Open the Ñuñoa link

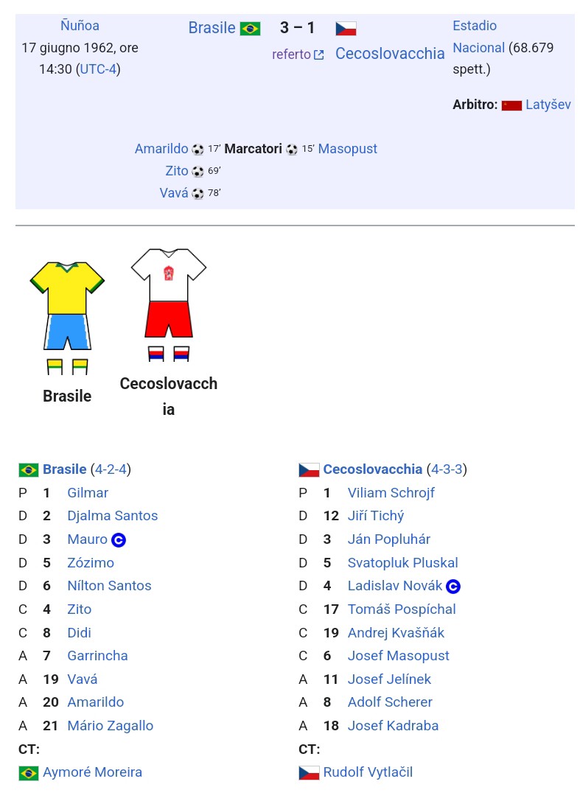click(x=80, y=26)
